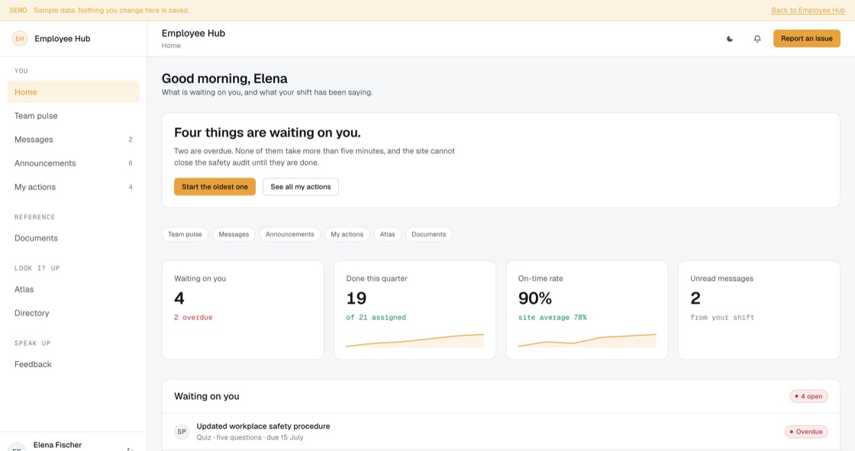Click the 'site average 78%' text
Viewport: 855px width, 451px height.
tap(553, 317)
